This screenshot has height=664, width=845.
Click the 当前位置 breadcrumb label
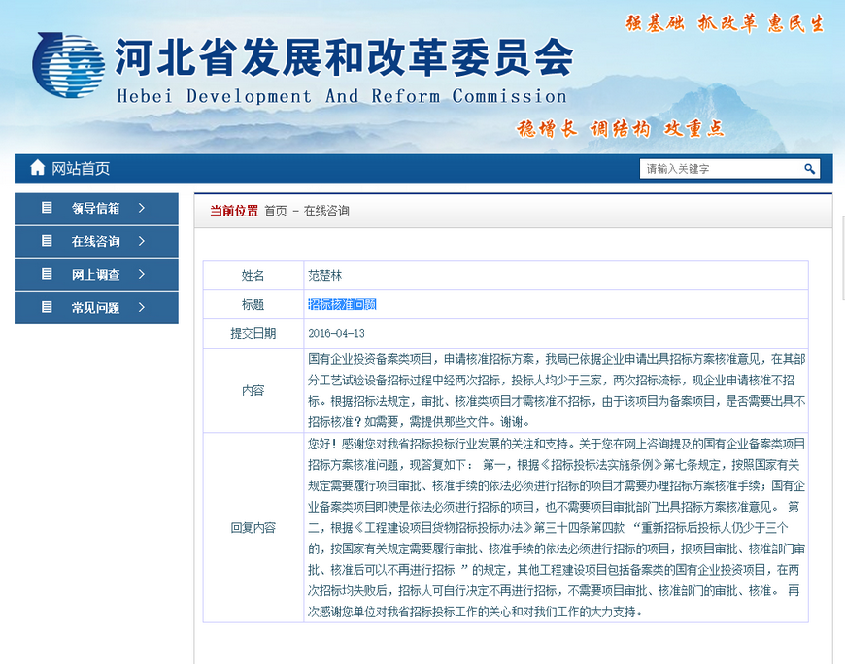click(x=234, y=211)
